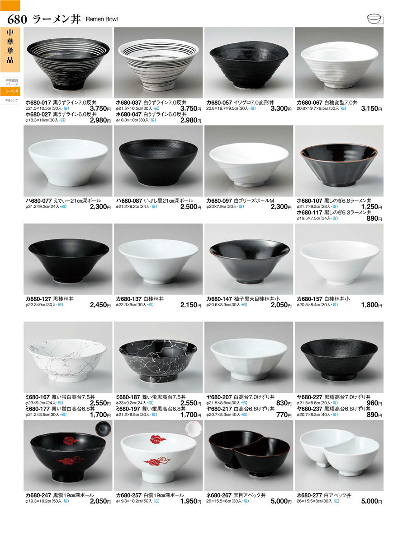The height and width of the screenshot is (536, 407).
Task: Select the 中華単品 side tab
Action: 10,50
